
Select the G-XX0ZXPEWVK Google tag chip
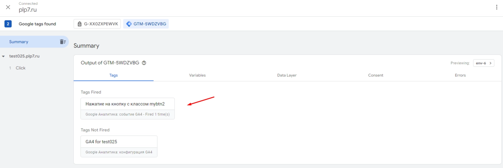click(97, 24)
